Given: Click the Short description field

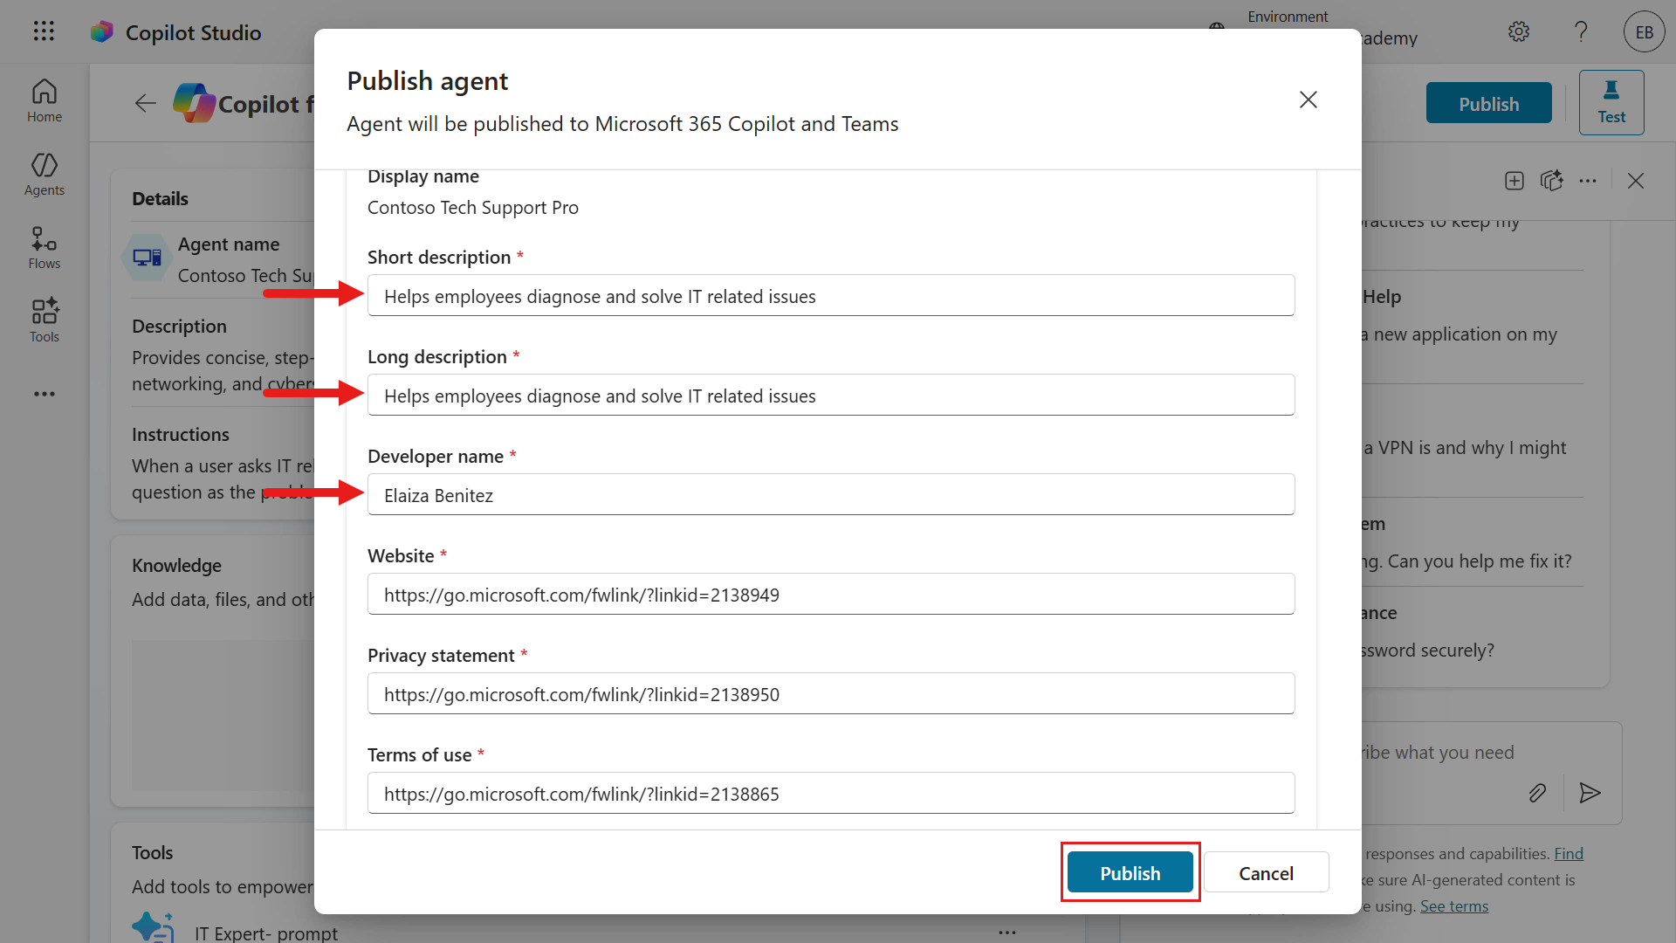Looking at the screenshot, I should point(830,296).
